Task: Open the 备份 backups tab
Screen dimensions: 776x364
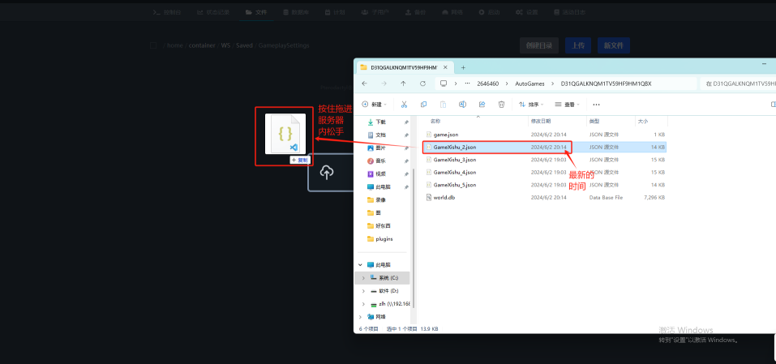Action: pyautogui.click(x=415, y=12)
